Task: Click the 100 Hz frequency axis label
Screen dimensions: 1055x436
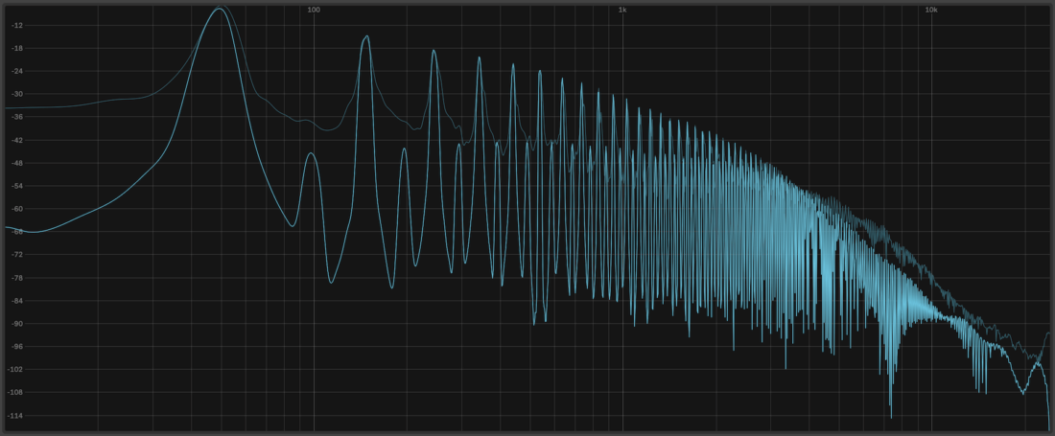Action: [x=313, y=11]
